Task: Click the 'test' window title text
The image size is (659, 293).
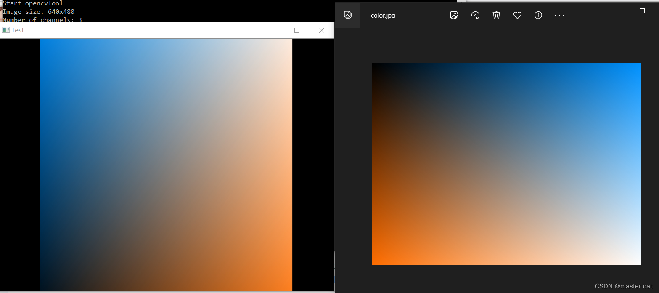Action: pos(18,30)
